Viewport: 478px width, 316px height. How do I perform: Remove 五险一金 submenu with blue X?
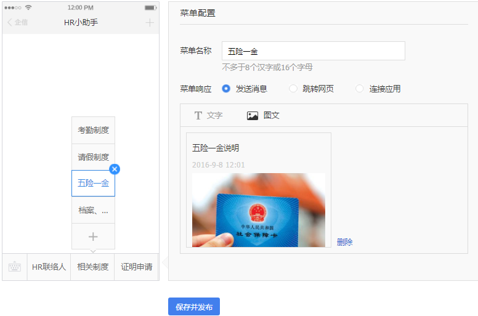[x=115, y=169]
